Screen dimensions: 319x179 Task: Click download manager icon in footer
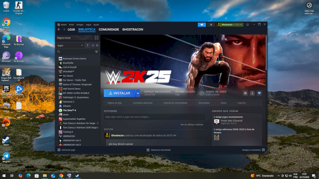(148, 150)
